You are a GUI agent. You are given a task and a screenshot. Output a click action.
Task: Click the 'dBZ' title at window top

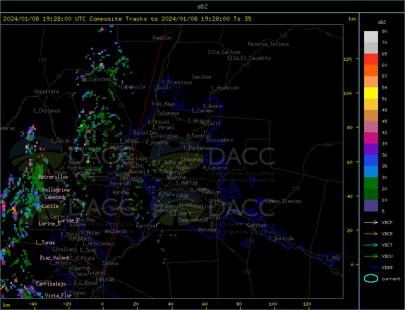(x=202, y=7)
